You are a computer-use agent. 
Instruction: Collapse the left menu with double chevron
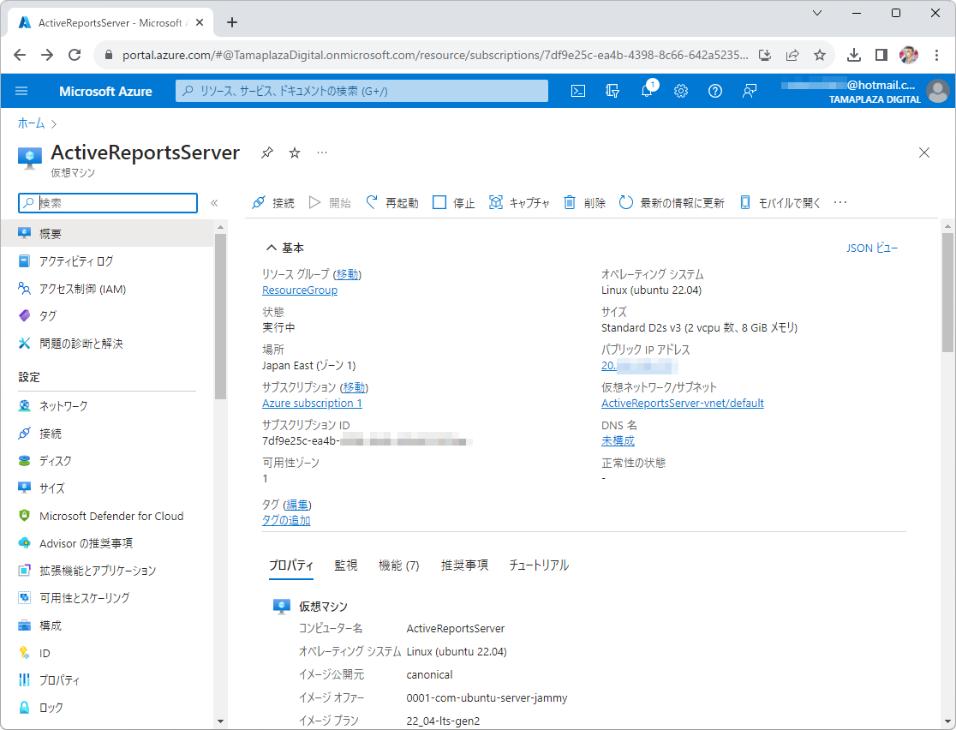(x=214, y=203)
